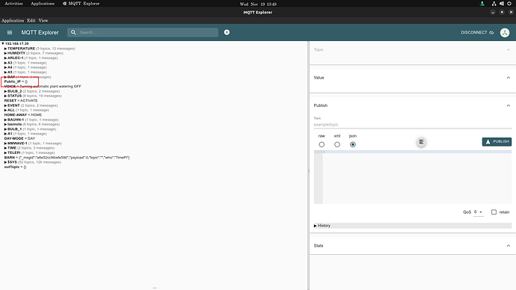This screenshot has width=516, height=290.
Task: Click the search magnifier icon
Action: (x=73, y=32)
